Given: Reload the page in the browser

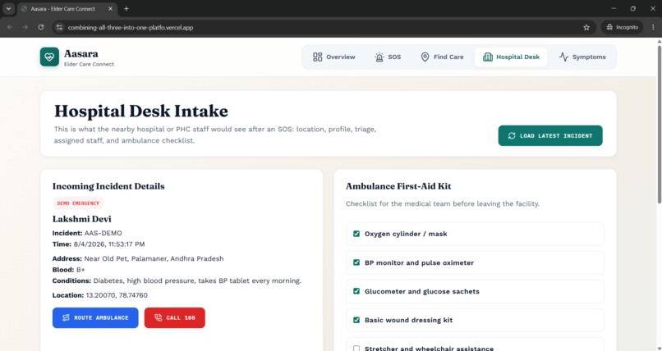Looking at the screenshot, I should pos(41,27).
